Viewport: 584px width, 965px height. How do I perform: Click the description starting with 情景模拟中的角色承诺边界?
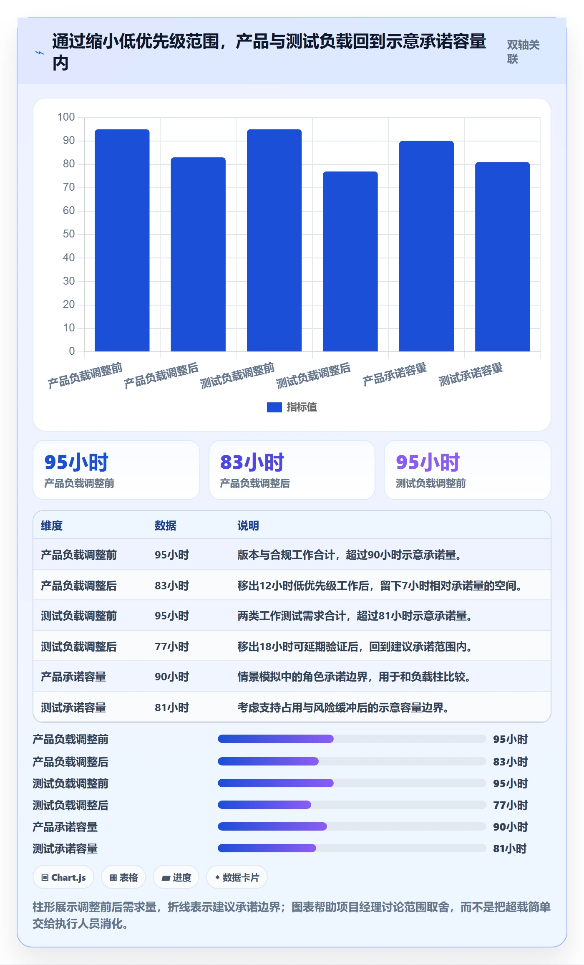coord(354,677)
